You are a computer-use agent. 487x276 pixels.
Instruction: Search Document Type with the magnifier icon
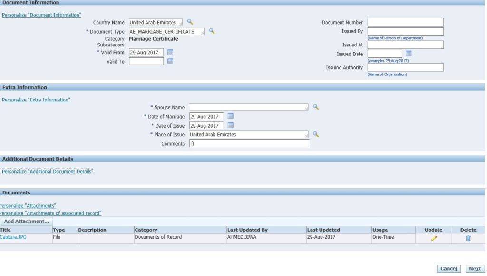point(212,31)
